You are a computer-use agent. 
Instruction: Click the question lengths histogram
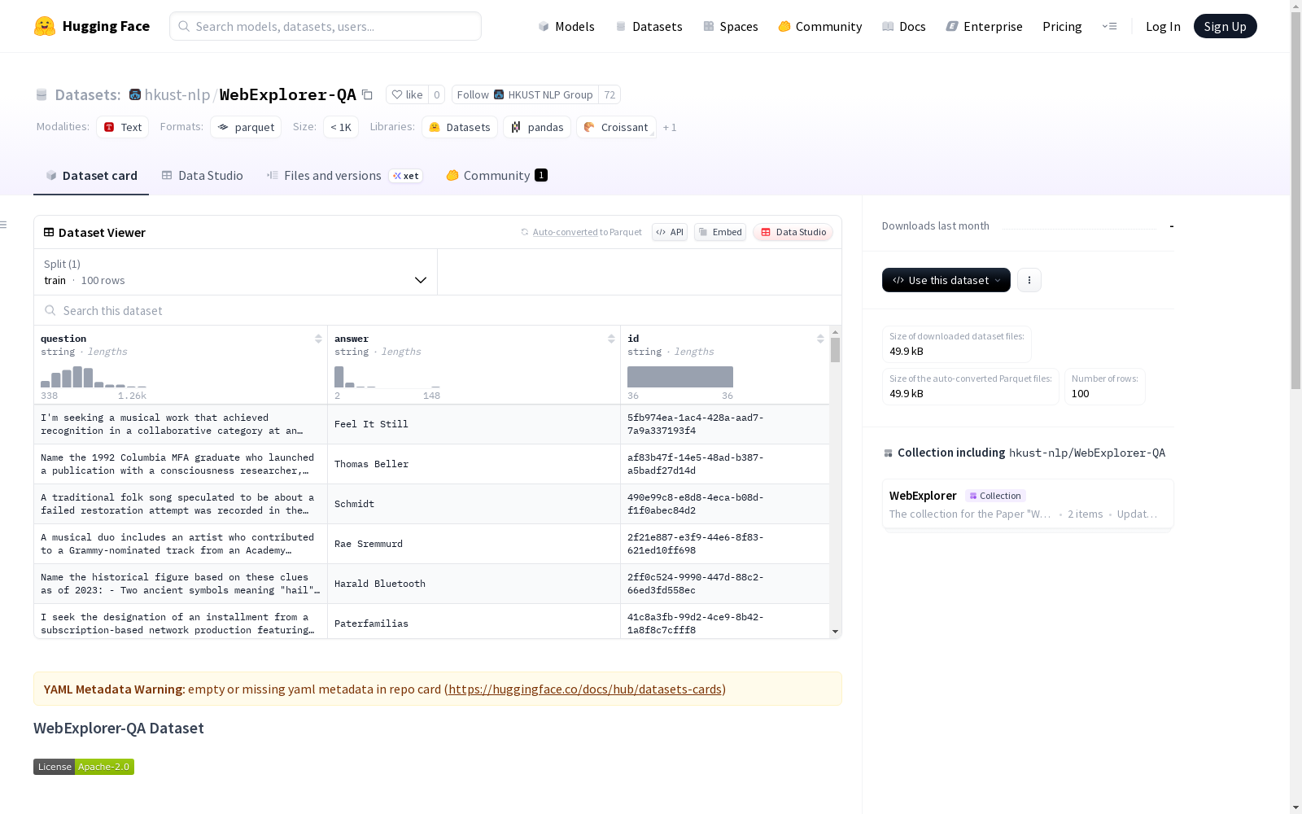click(94, 377)
